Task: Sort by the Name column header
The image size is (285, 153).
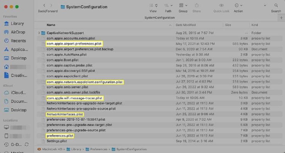Action: [51, 25]
